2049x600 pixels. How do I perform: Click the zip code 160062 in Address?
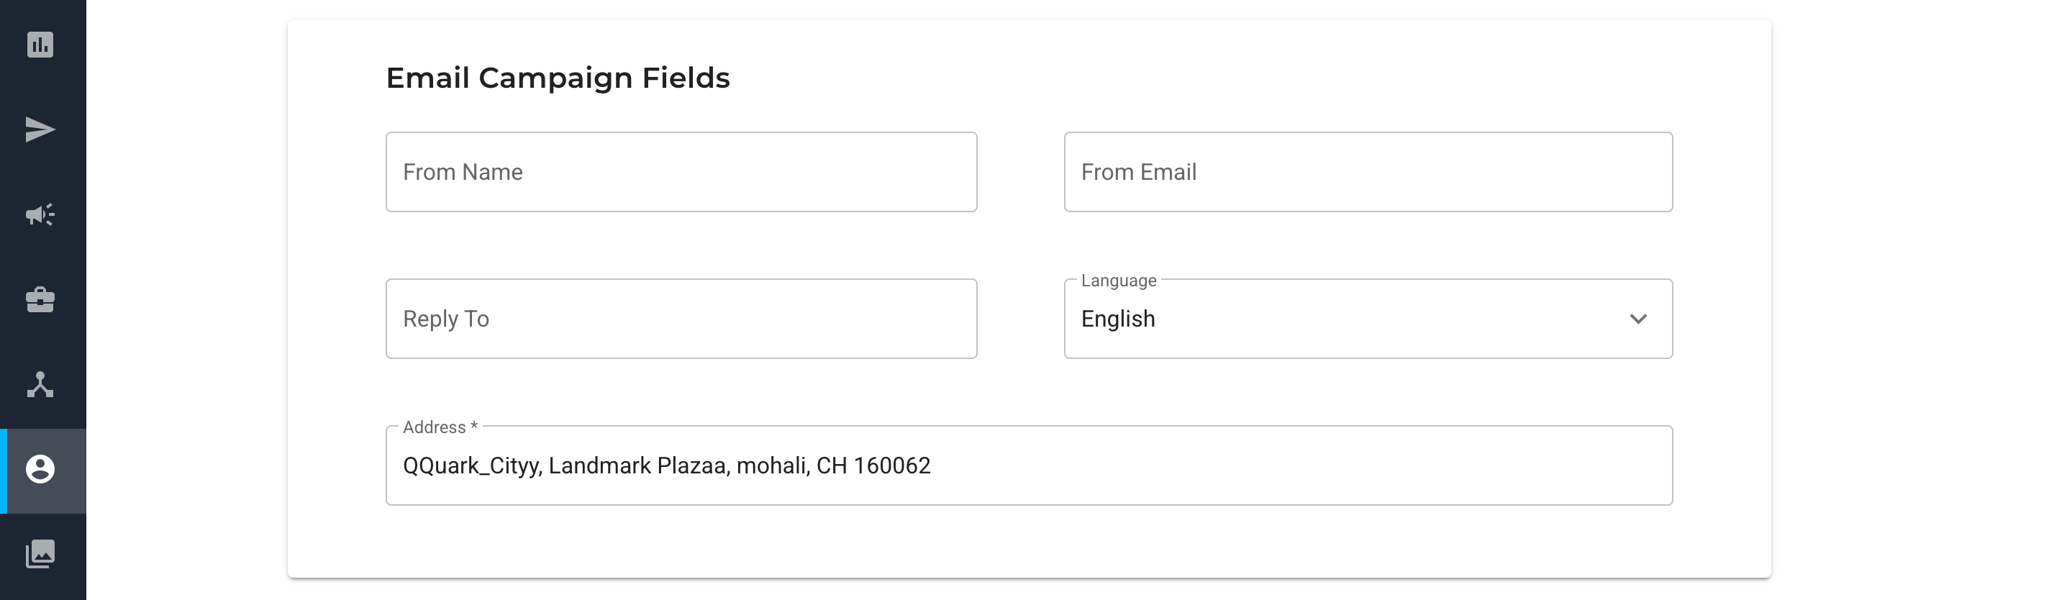pos(891,465)
